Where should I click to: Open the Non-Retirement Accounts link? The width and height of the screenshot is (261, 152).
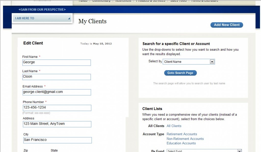185,139
